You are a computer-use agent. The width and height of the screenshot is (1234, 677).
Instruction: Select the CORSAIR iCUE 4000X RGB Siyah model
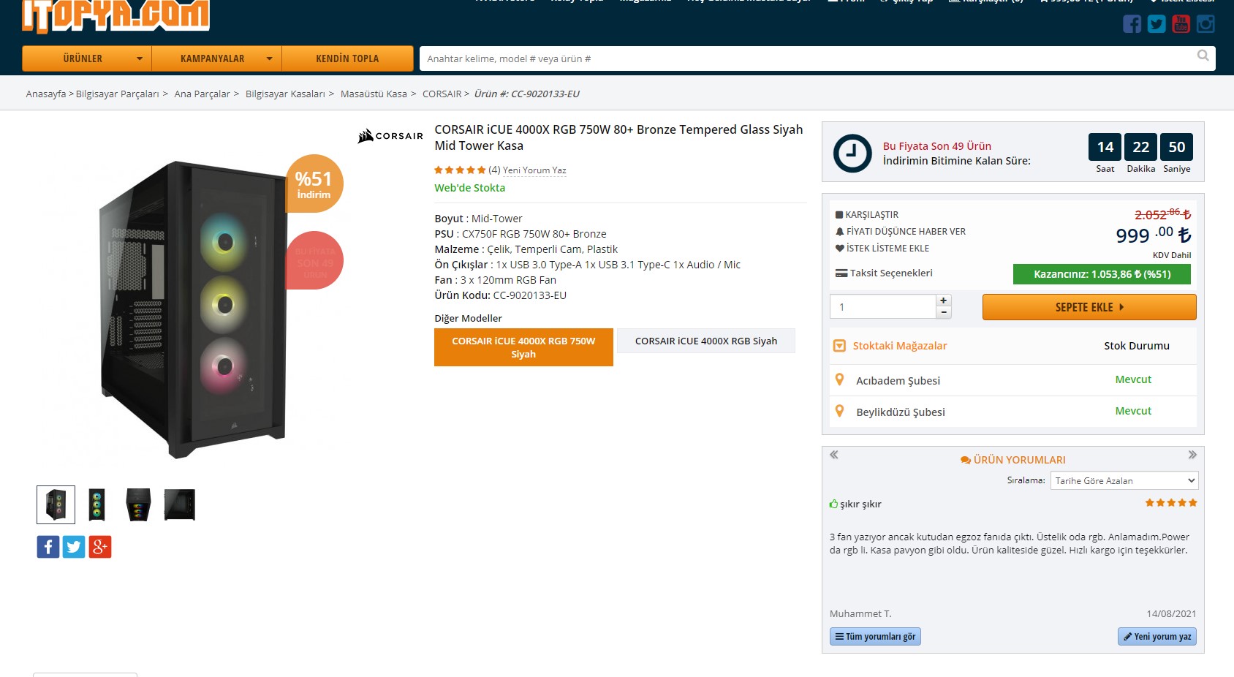705,341
